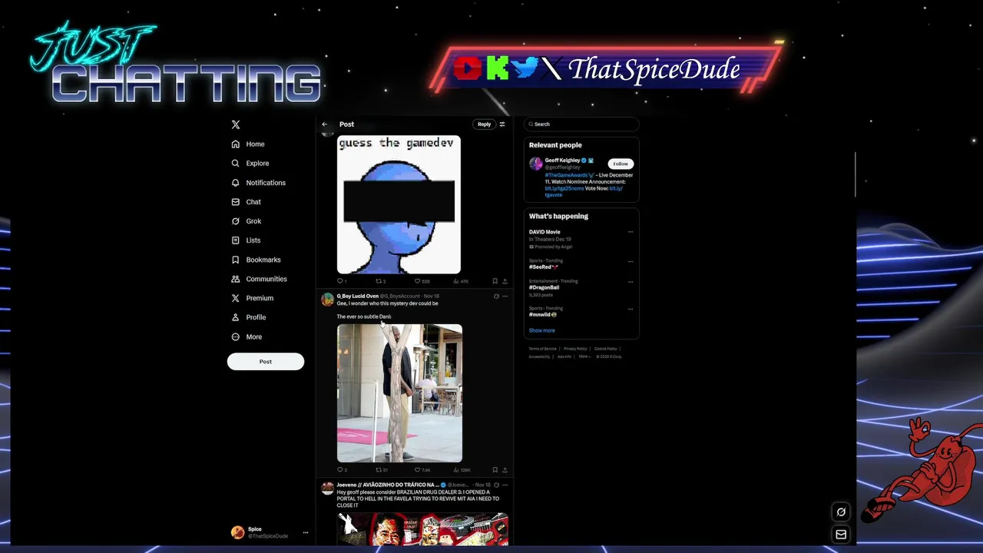Screen dimensions: 983x553
Task: View analytics of the 'guess the gamedev' post
Action: point(460,281)
